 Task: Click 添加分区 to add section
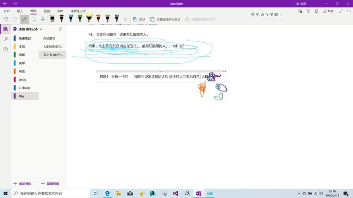click(22, 184)
